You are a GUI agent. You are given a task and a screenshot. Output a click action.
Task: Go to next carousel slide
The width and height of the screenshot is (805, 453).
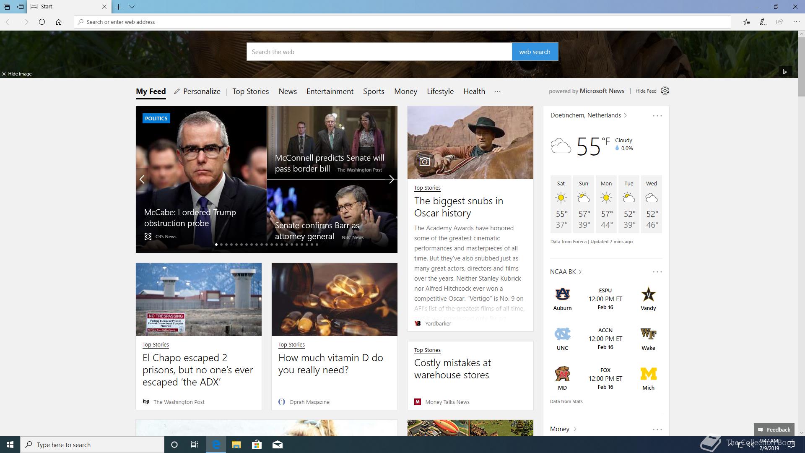point(391,180)
